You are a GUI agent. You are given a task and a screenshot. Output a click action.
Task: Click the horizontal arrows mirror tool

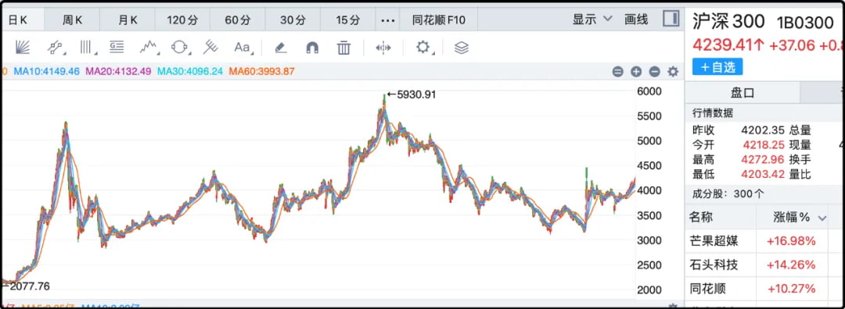(x=383, y=48)
